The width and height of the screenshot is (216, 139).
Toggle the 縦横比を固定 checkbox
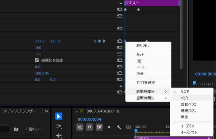tap(37, 60)
